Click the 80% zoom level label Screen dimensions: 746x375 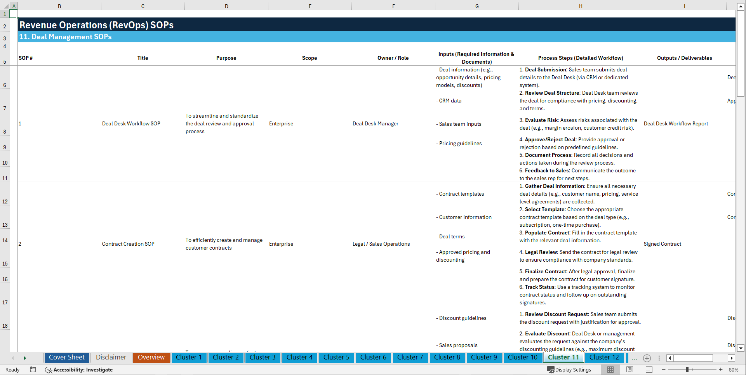coord(734,370)
